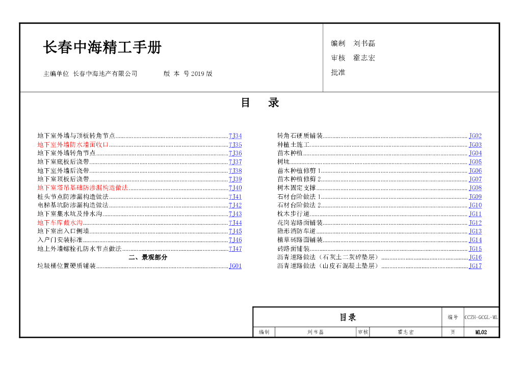Viewport: 522px width, 369px height.
Task: Click link JG13
Action: coord(475,231)
